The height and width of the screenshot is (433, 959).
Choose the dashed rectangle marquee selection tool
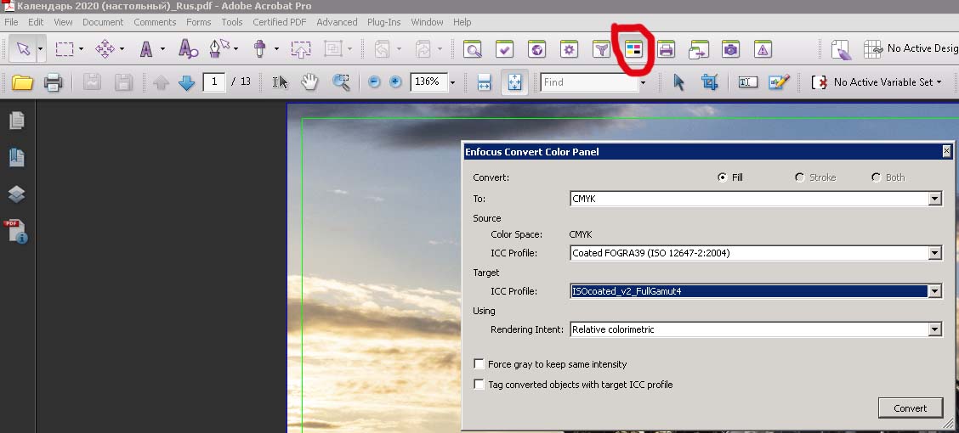pos(65,49)
